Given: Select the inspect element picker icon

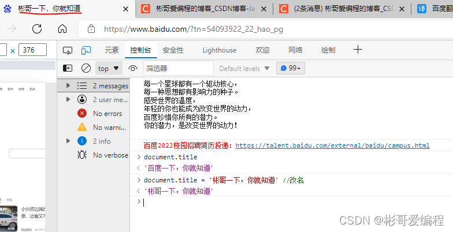Looking at the screenshot, I should pos(67,50).
